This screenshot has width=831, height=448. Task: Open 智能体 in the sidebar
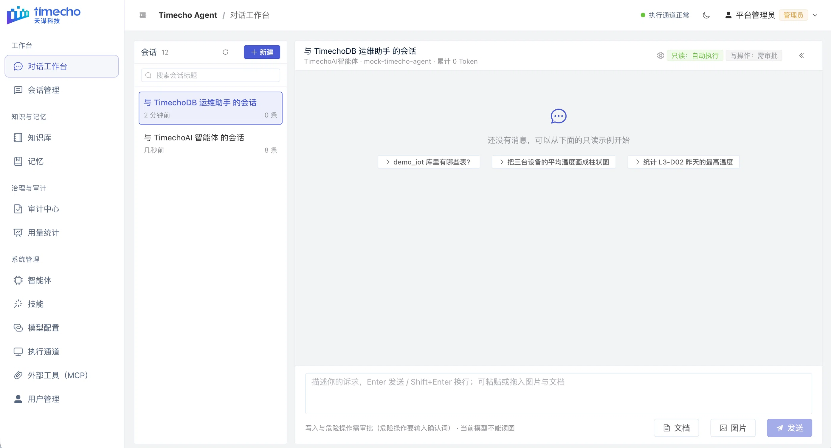click(62, 280)
